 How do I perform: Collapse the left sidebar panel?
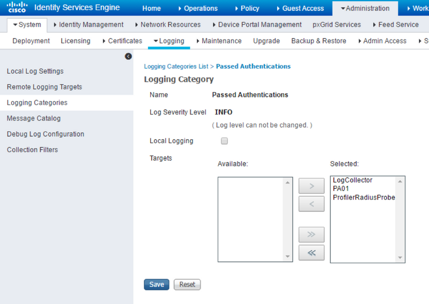click(x=128, y=56)
